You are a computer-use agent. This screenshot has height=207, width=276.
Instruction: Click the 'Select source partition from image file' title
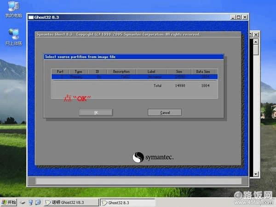click(80, 57)
